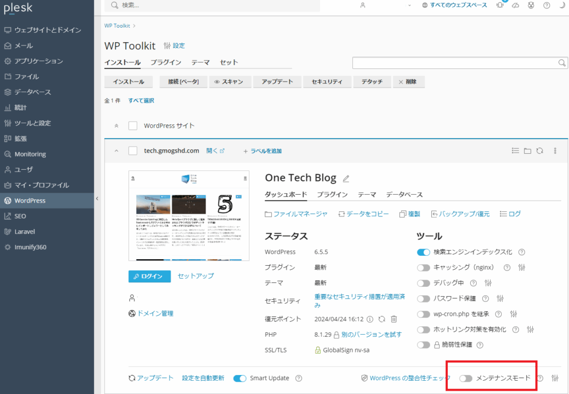Open the help question mark in top bar
Viewport: 569px width, 394px height.
547,5
